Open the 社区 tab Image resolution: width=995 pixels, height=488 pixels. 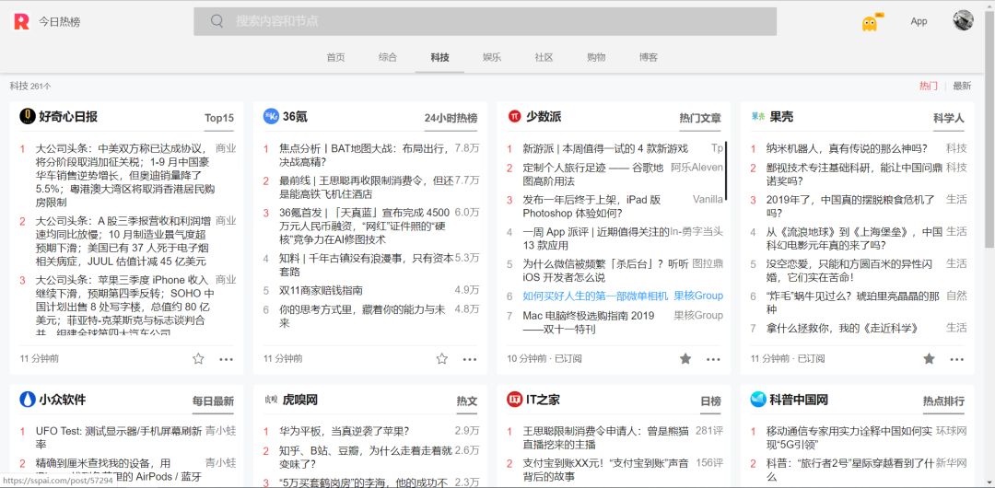544,57
